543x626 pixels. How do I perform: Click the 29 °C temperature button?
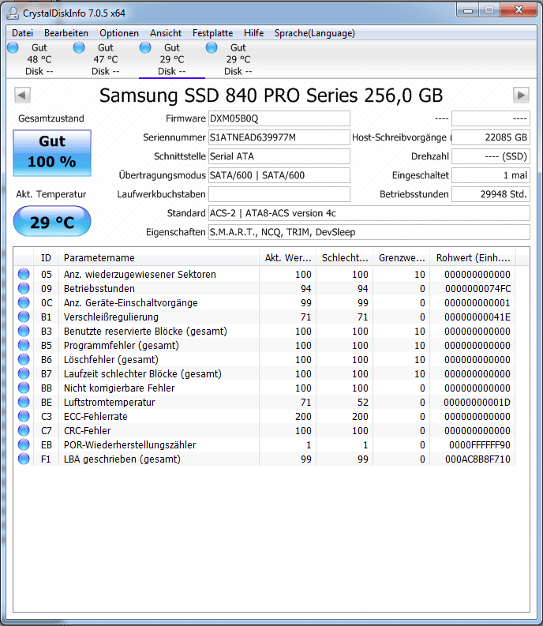[52, 222]
